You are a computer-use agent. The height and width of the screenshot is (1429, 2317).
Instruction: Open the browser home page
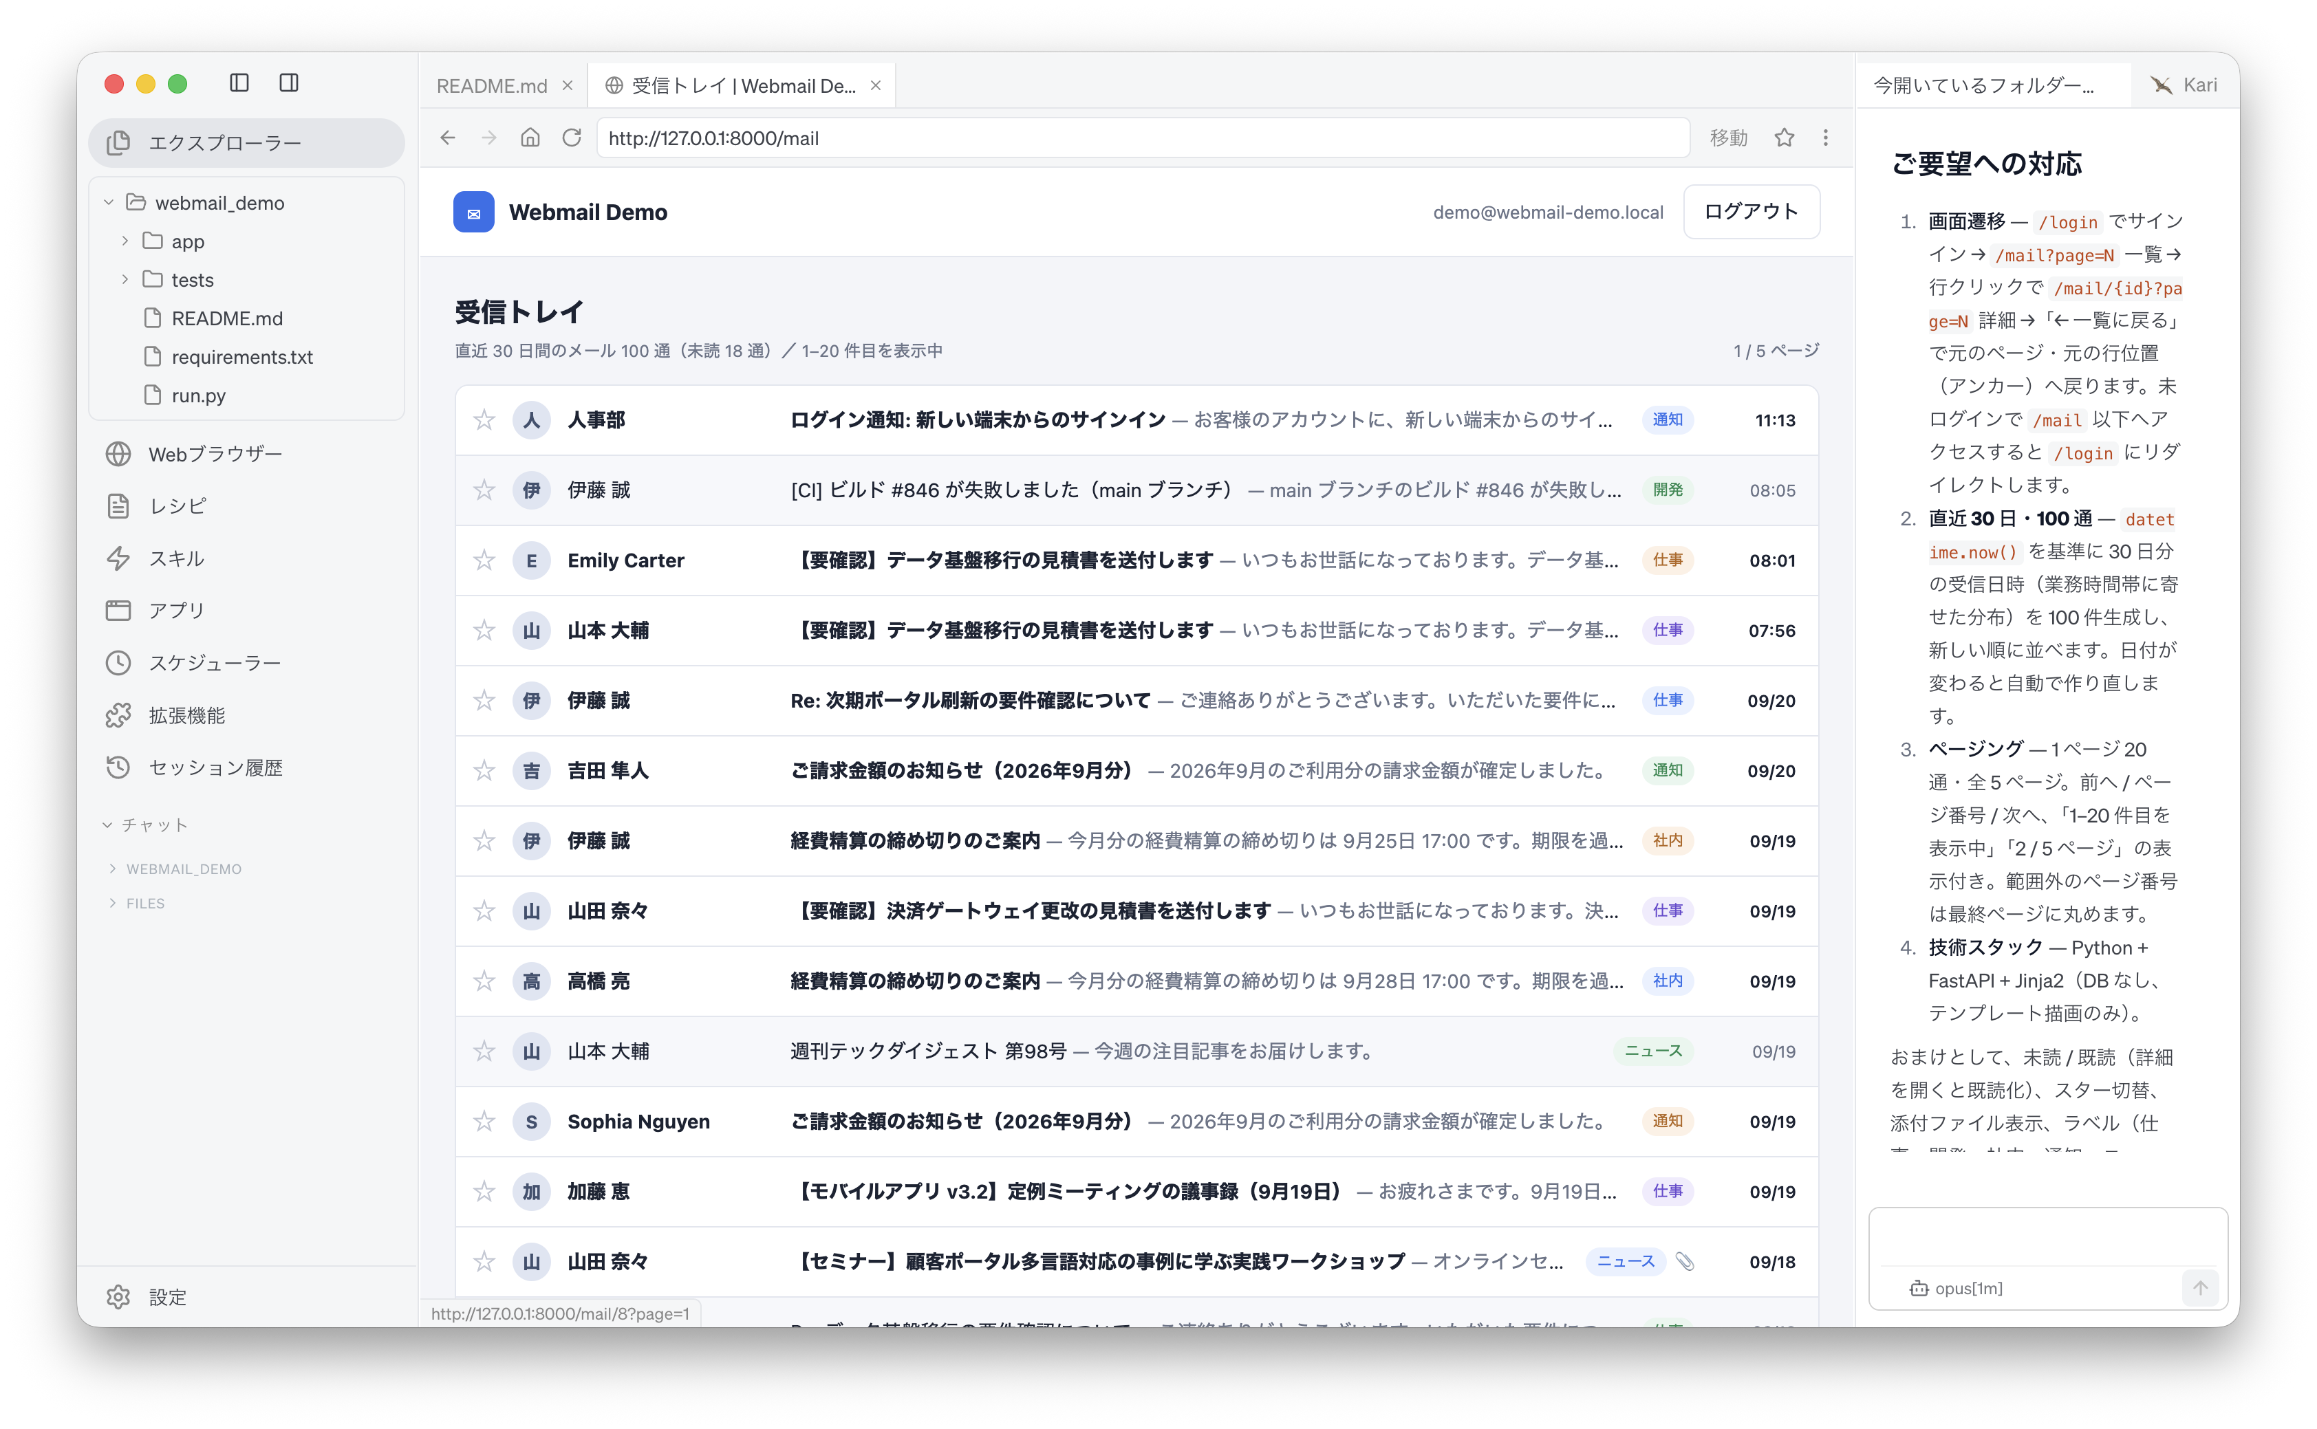(530, 138)
